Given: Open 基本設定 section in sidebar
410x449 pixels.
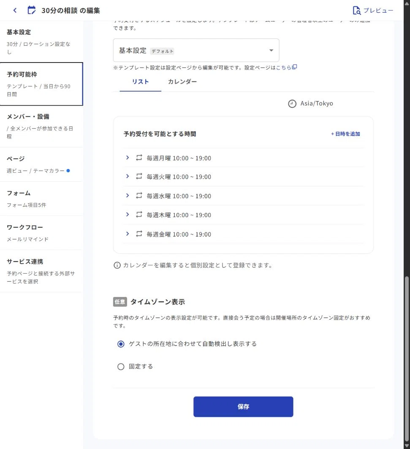Looking at the screenshot, I should point(41,41).
